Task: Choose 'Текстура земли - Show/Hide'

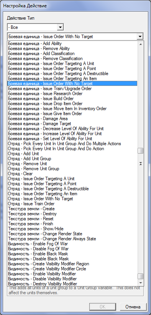Action: 72,229
